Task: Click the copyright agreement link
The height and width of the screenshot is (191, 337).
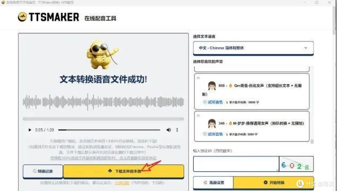Action: [x=103, y=158]
